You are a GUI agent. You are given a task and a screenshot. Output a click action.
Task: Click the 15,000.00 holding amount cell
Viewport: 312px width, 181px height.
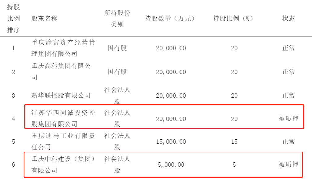[x=171, y=142]
